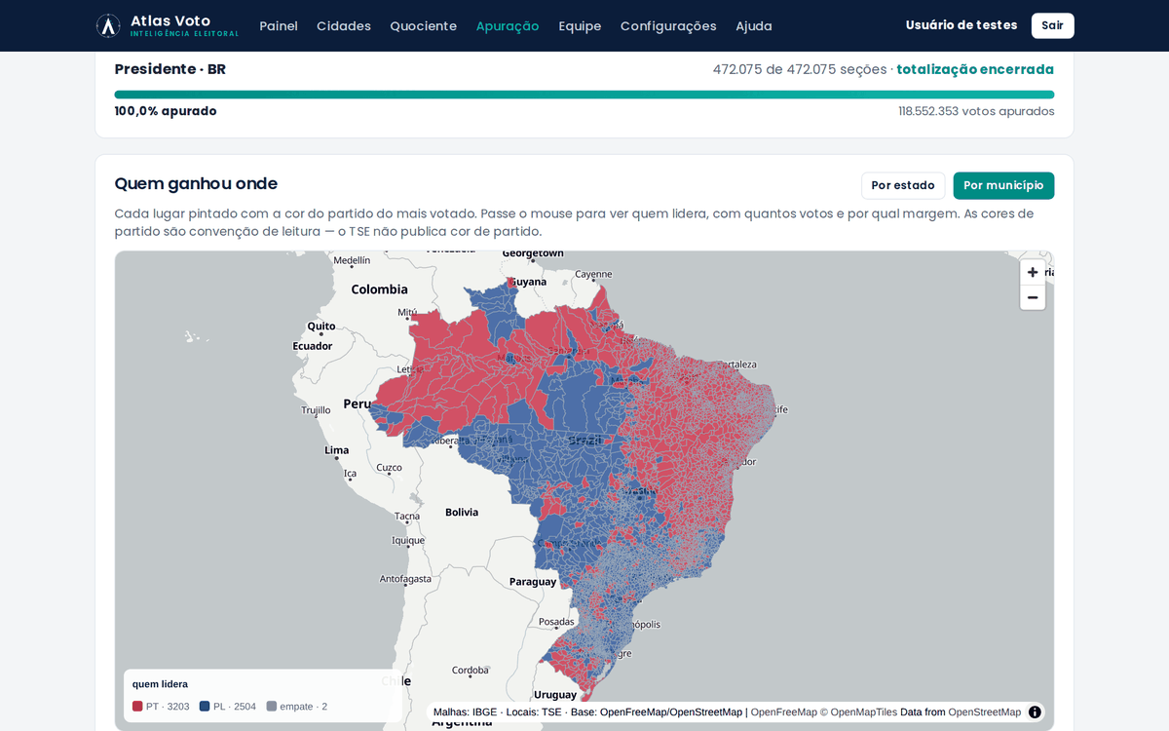Click the OpenFreeMap attribution link
1169x731 pixels.
coord(783,712)
